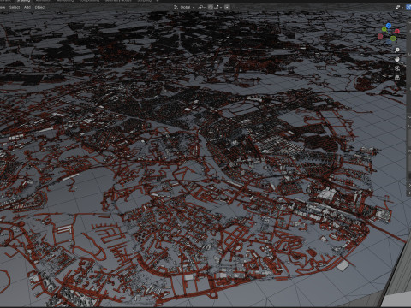Screen dimensions: 411x308
Task: Switch perspective/orthographic view icon
Action: (x=397, y=77)
